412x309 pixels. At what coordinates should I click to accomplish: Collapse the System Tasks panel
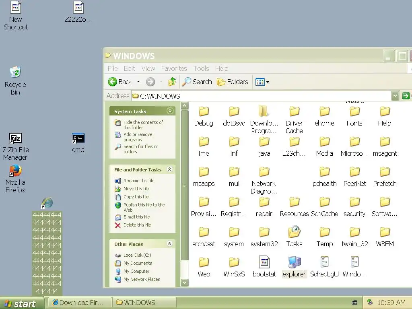(x=170, y=111)
